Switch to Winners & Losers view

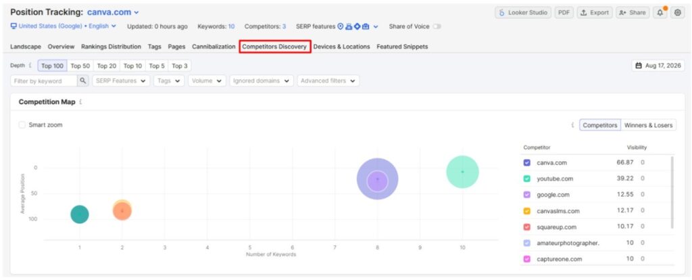(x=648, y=125)
